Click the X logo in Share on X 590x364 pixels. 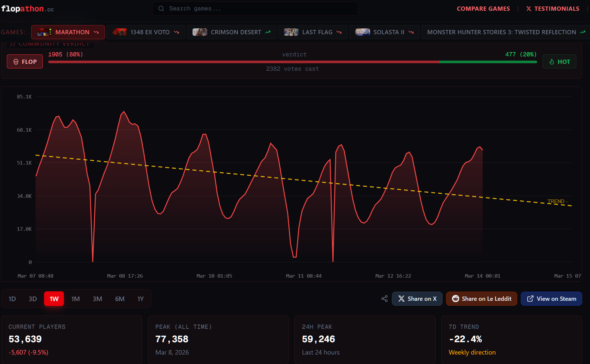point(401,299)
